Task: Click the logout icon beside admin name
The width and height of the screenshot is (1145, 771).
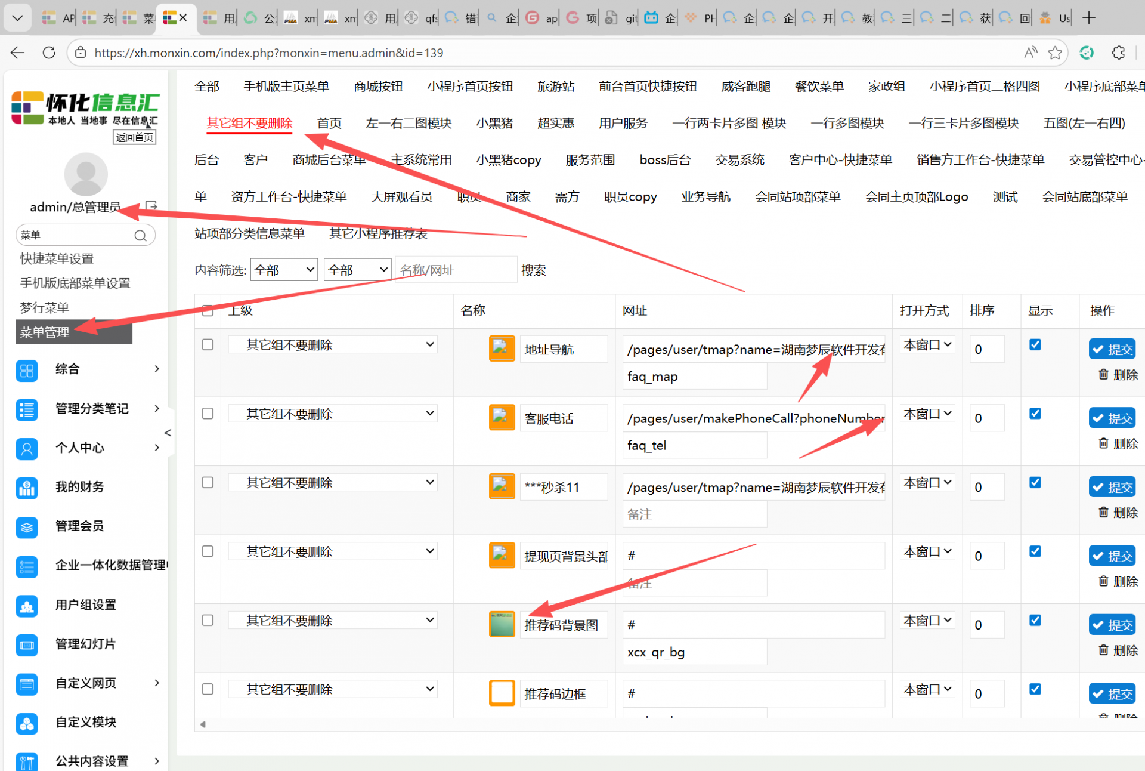Action: [x=151, y=206]
